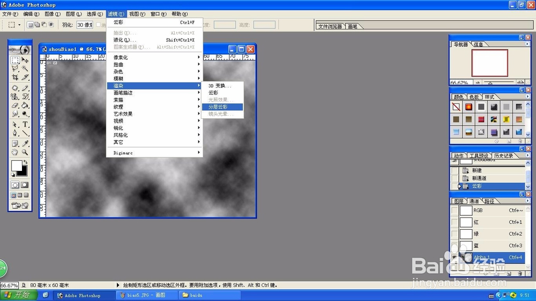Screen dimensions: 536x301
Task: Select the Clone Stamp tool
Action: coord(14,96)
